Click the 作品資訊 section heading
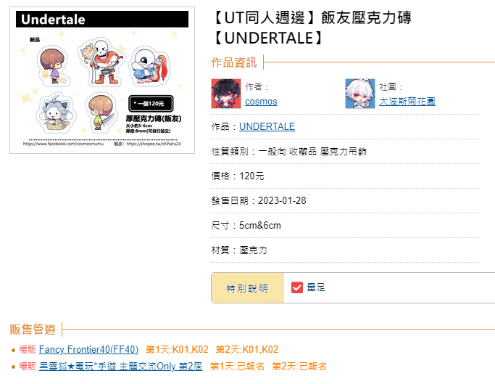 pyautogui.click(x=234, y=62)
